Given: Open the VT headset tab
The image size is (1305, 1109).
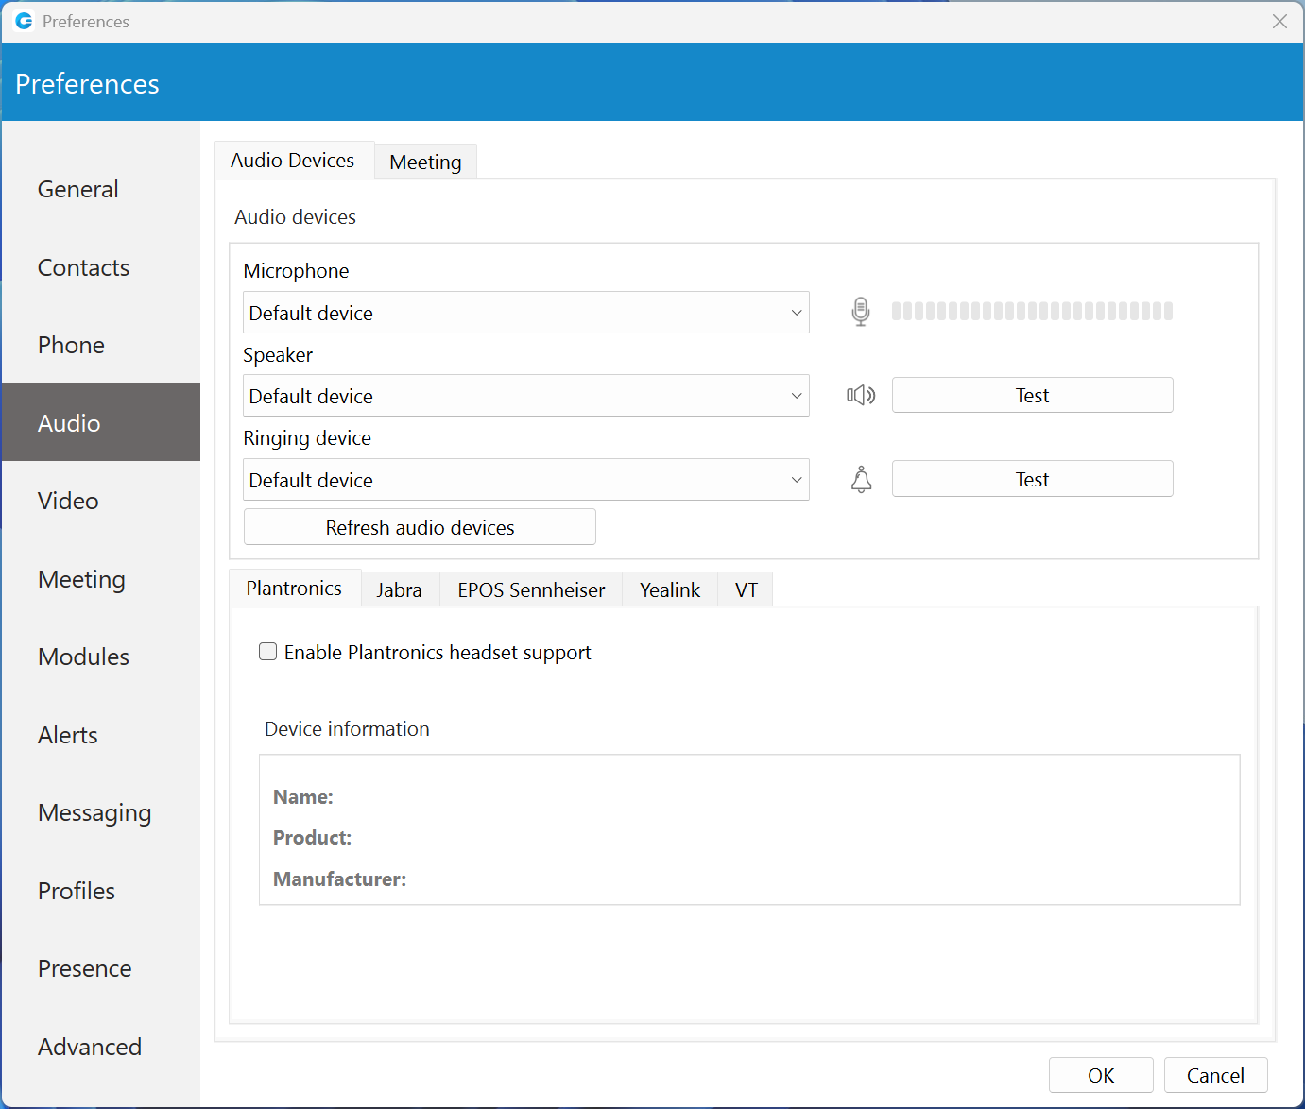Looking at the screenshot, I should [745, 589].
